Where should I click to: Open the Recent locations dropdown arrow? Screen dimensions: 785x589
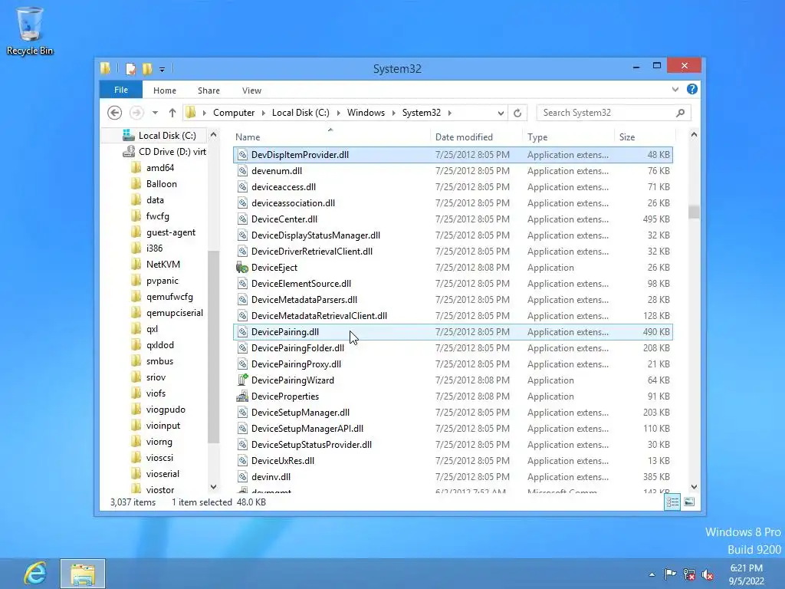tap(155, 113)
